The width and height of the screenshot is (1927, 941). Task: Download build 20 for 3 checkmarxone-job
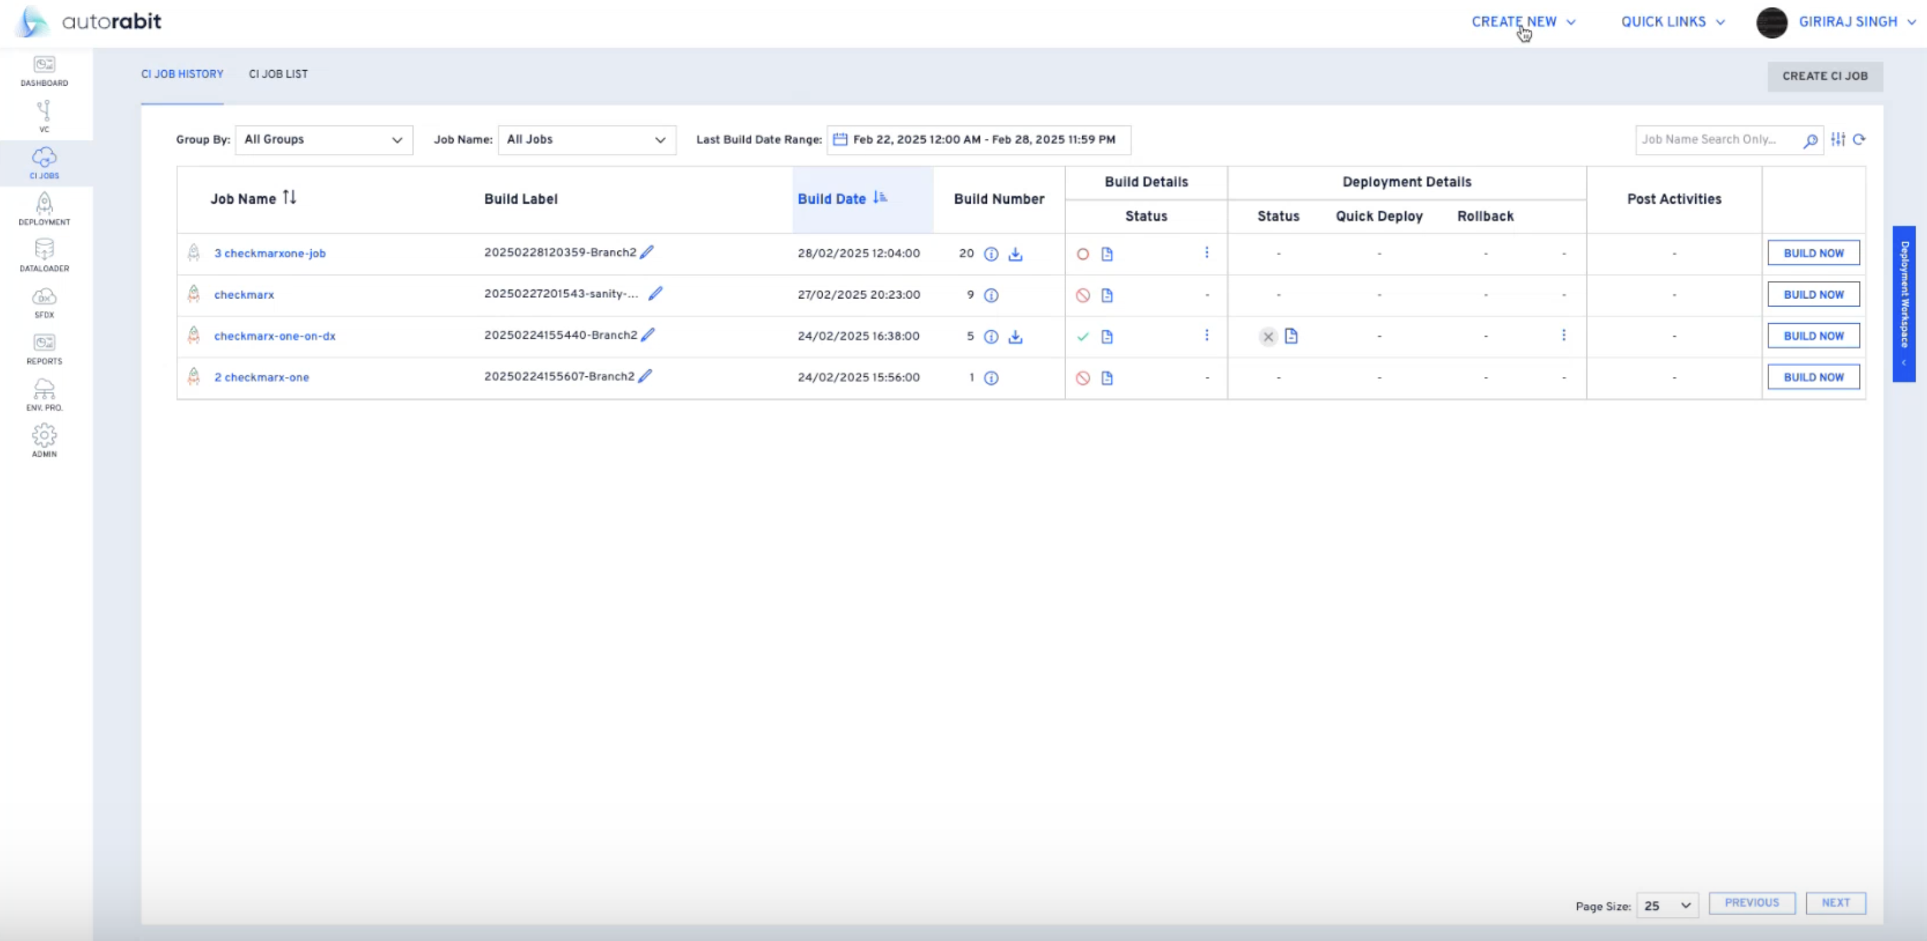pyautogui.click(x=1015, y=254)
